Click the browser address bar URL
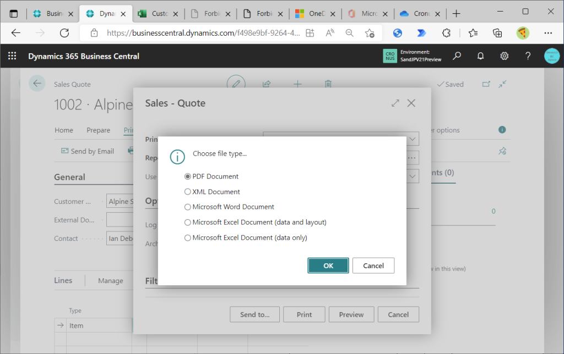This screenshot has height=354, width=564. pyautogui.click(x=203, y=33)
